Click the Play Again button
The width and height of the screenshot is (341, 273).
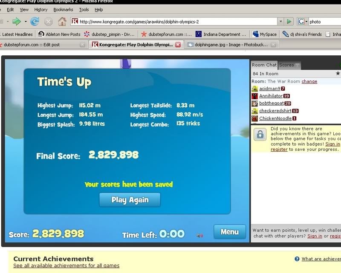[x=130, y=200]
